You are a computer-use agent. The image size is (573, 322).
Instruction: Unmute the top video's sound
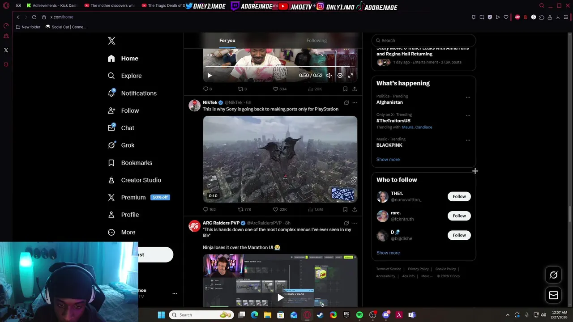(329, 76)
